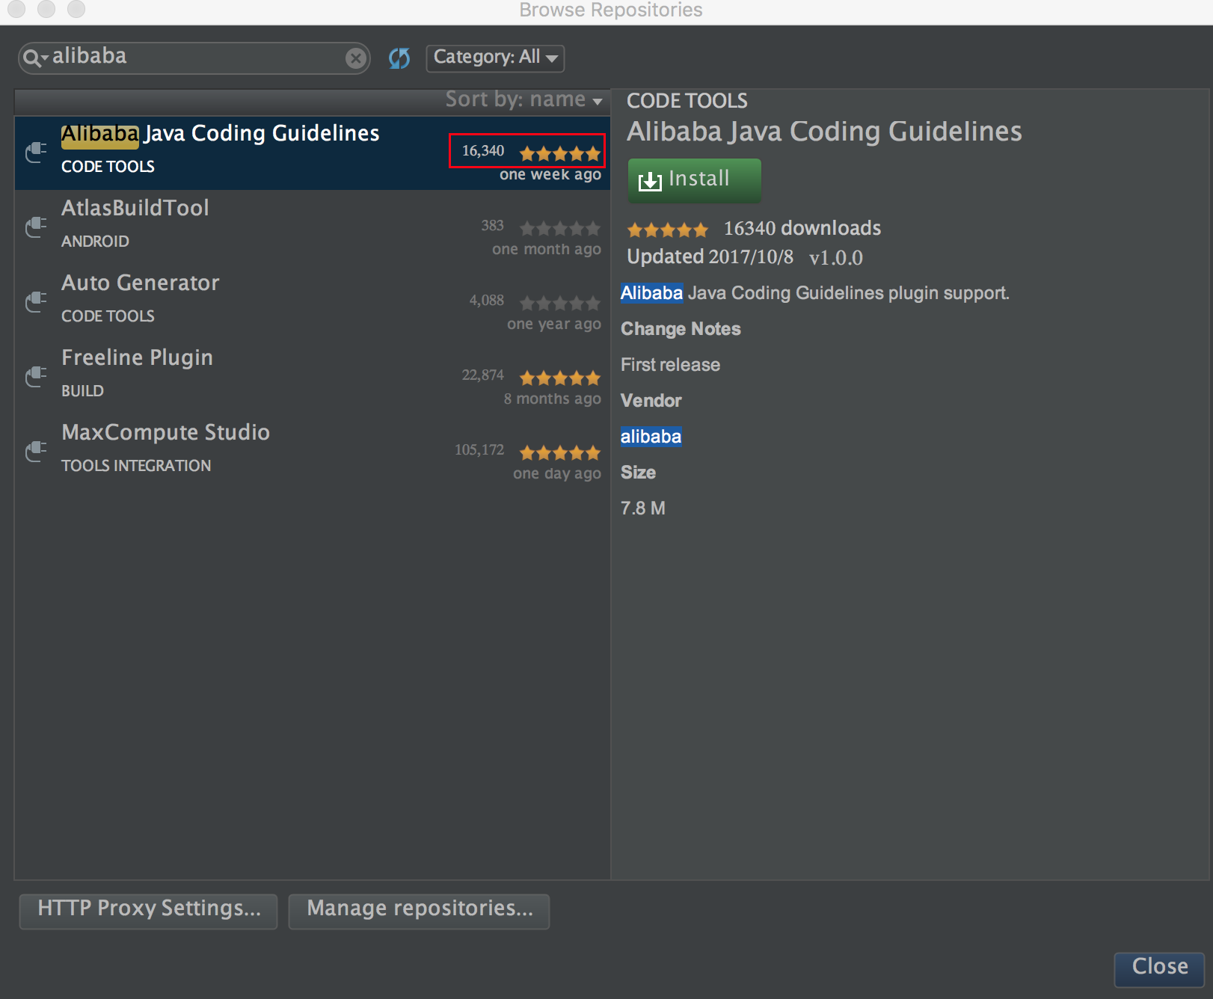Close the Browse Repositories dialog
This screenshot has height=999, width=1213.
(1158, 968)
